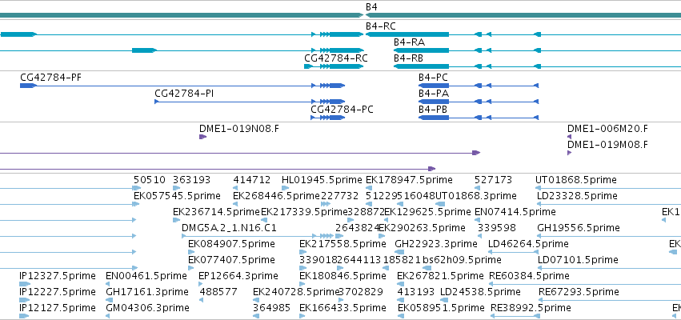
Task: Click the EN07414.5prime EST label
Action: [515, 212]
